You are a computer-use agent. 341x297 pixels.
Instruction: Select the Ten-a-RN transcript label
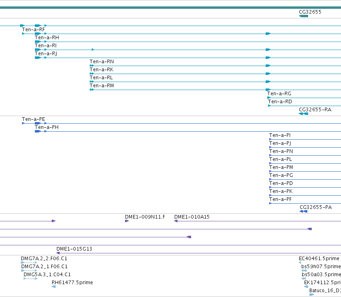click(102, 62)
